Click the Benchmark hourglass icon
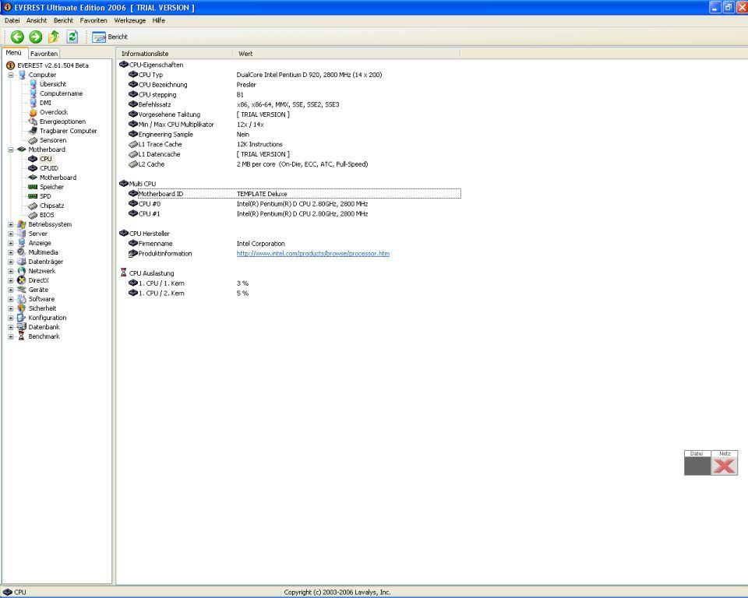Screen dimensions: 748x598 pyautogui.click(x=22, y=336)
